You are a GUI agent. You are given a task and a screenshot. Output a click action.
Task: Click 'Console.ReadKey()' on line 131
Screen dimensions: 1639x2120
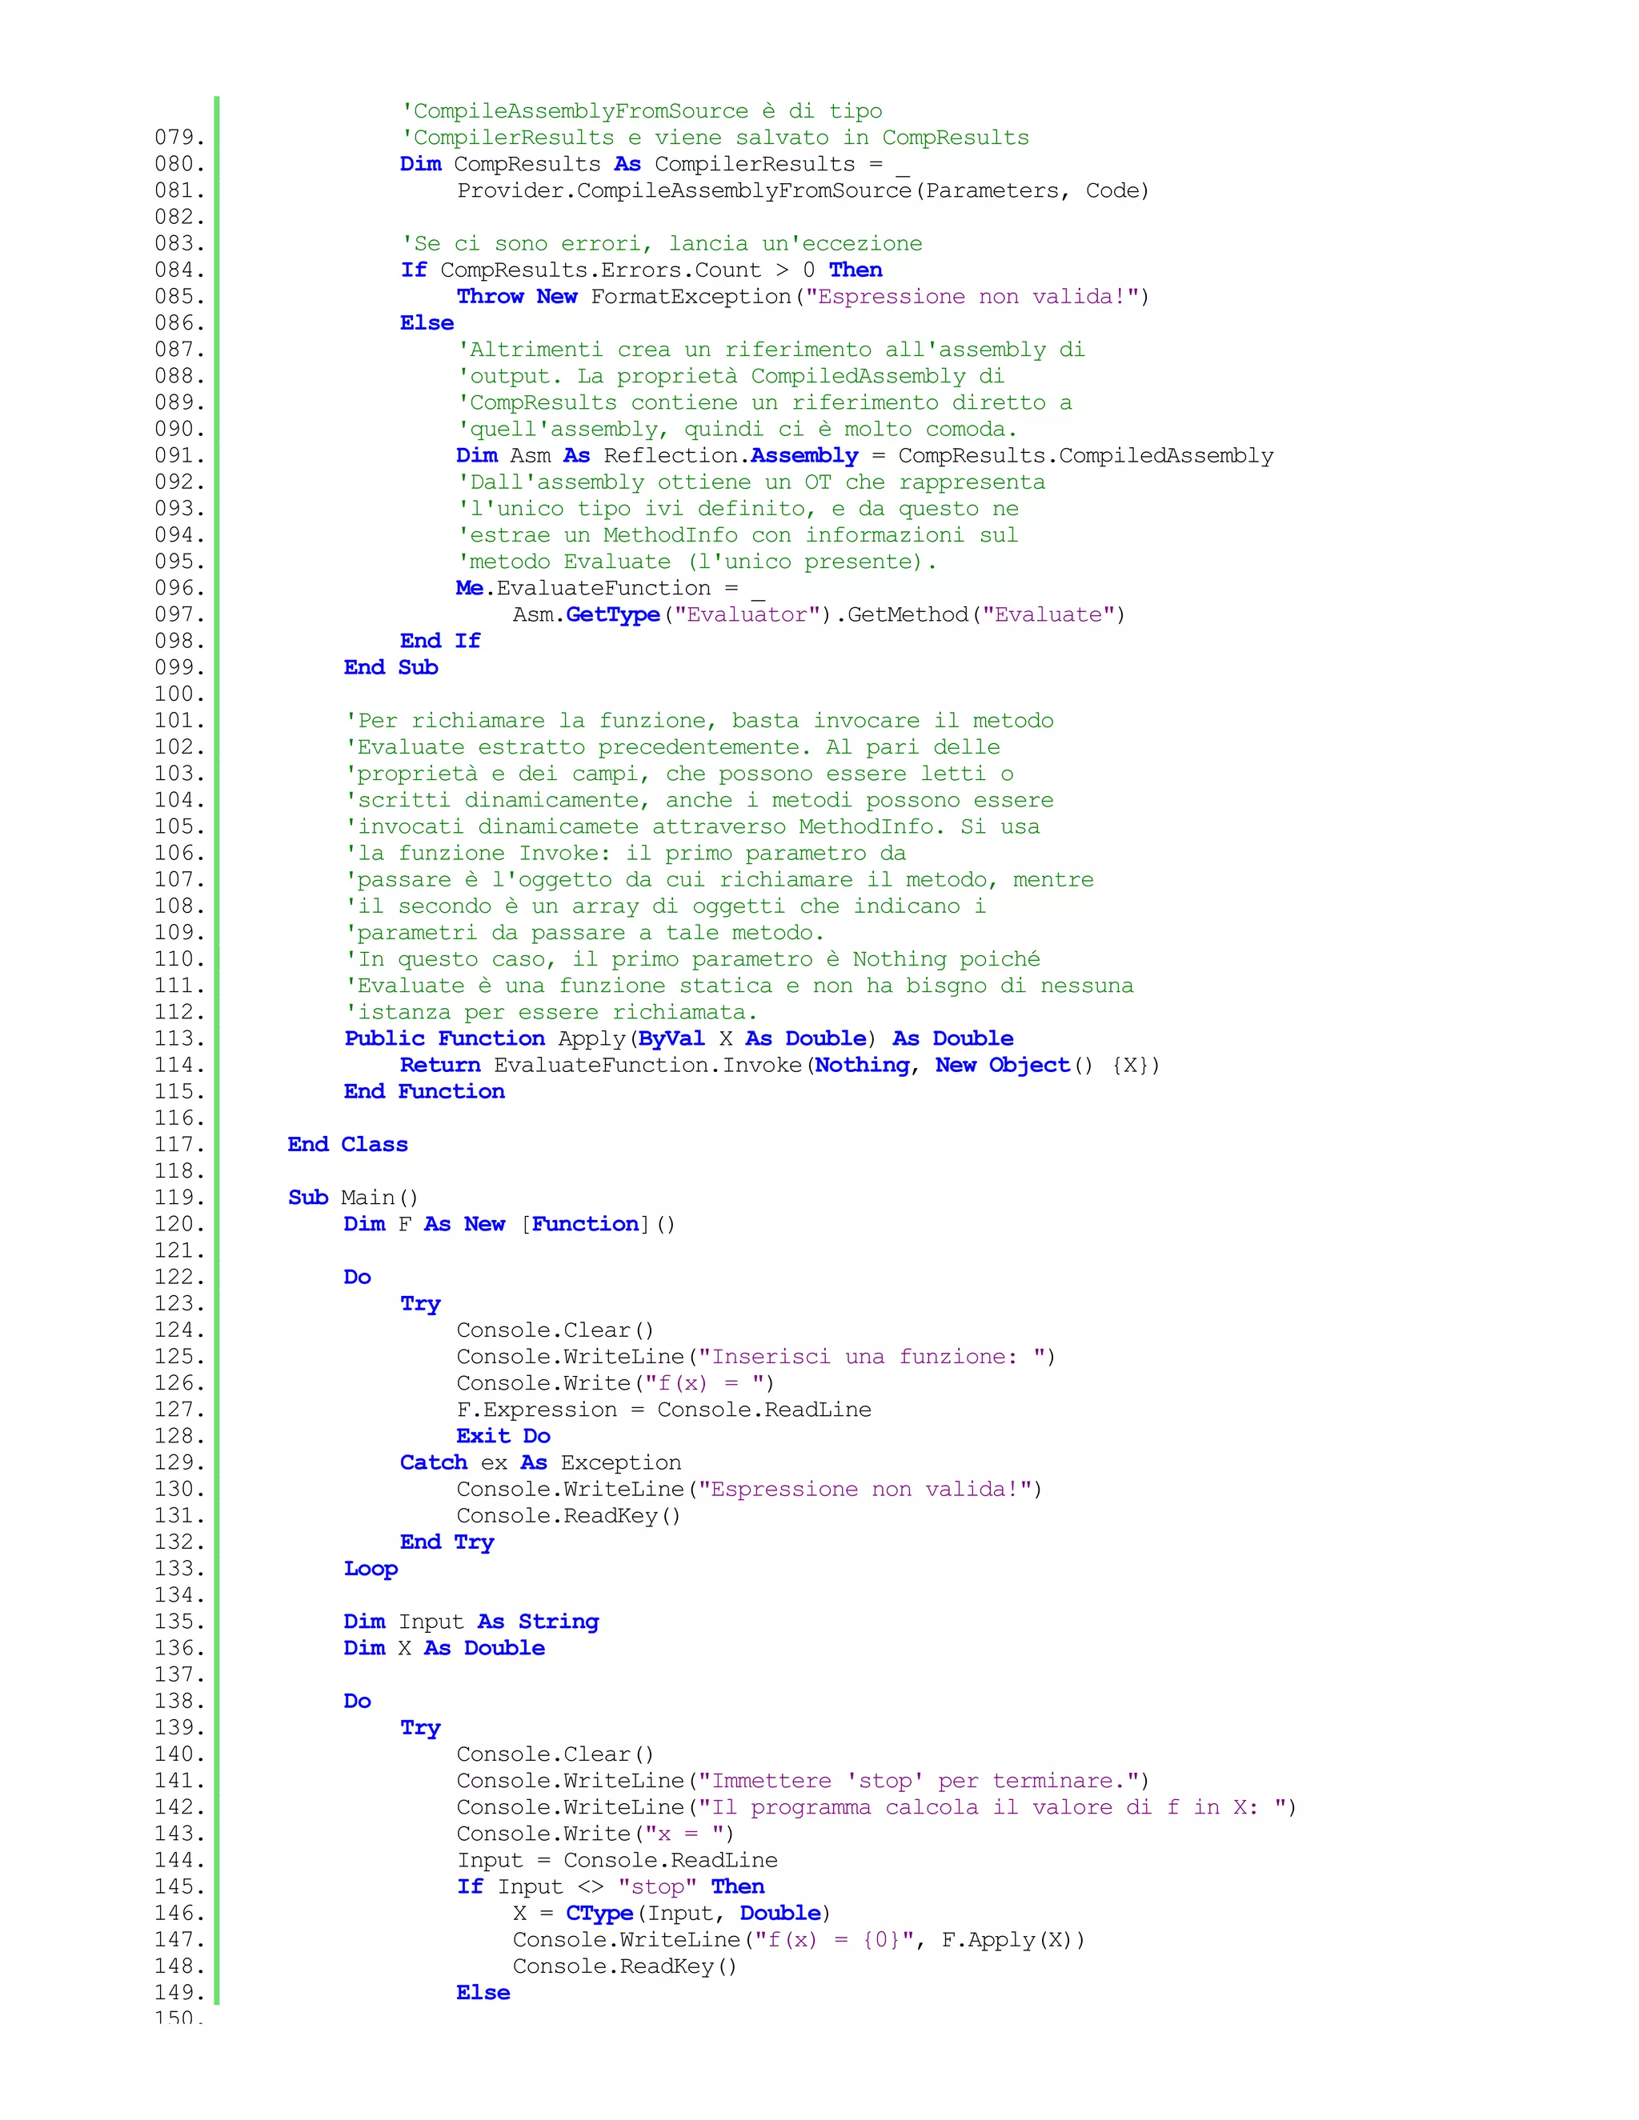[x=569, y=1516]
